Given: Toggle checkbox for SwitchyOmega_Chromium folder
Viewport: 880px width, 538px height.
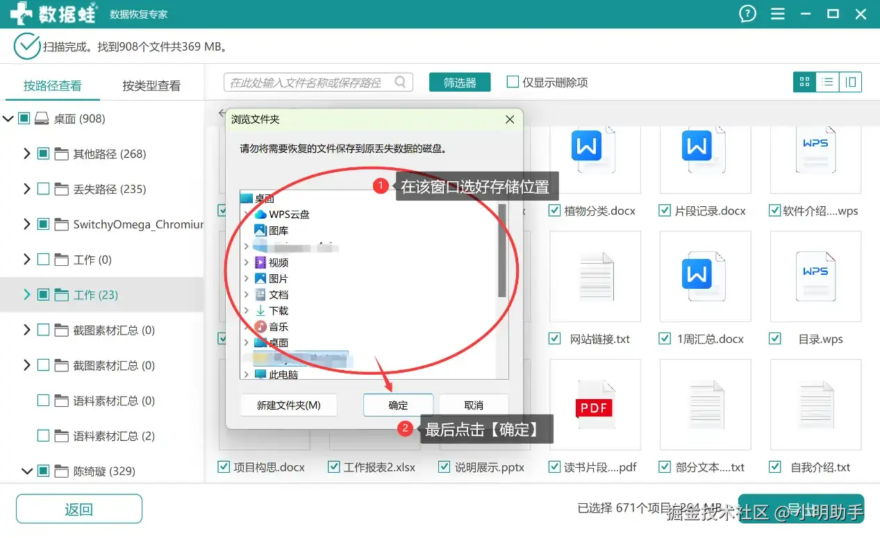Looking at the screenshot, I should point(43,224).
